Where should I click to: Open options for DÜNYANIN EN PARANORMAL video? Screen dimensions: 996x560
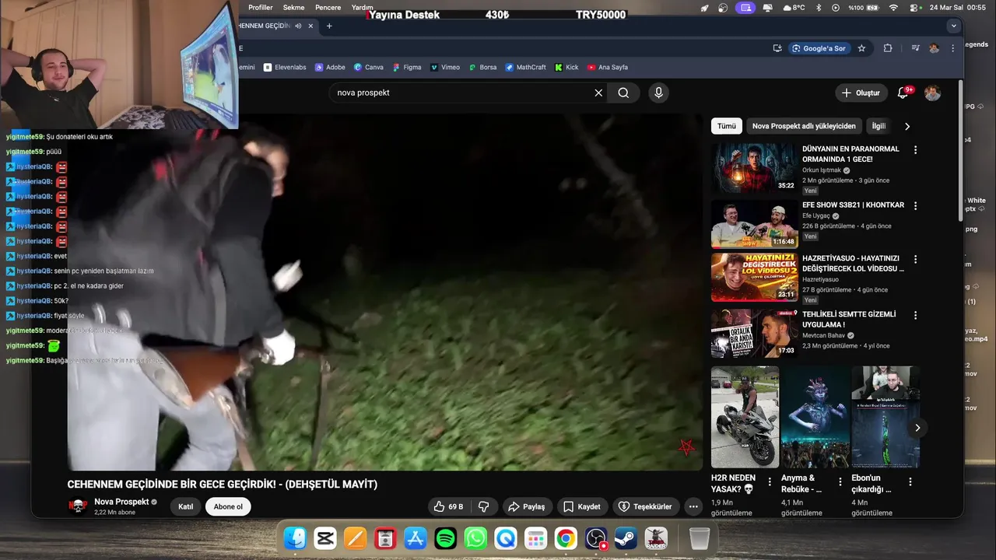click(915, 149)
